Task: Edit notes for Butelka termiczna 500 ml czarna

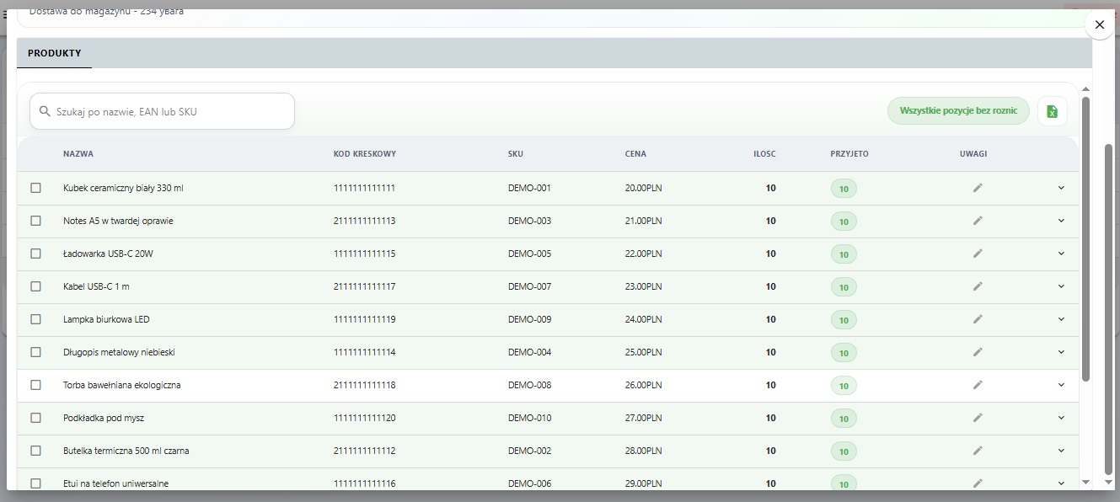Action: 978,451
